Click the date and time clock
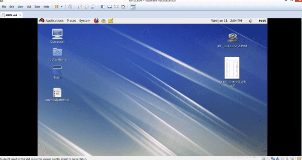302x160 pixels. [x=226, y=21]
